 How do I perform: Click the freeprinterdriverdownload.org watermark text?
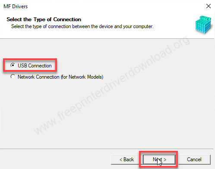tap(111, 86)
